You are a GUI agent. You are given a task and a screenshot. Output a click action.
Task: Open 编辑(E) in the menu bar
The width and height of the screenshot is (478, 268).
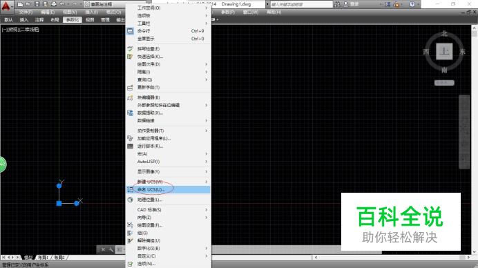click(x=48, y=12)
